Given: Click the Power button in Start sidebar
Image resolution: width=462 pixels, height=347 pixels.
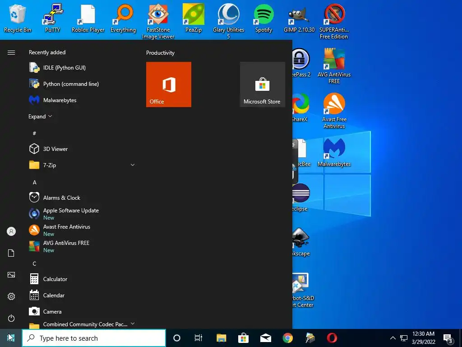Looking at the screenshot, I should (11, 318).
